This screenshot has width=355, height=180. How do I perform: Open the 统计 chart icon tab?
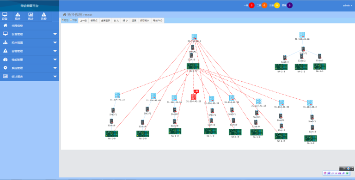pyautogui.click(x=31, y=16)
